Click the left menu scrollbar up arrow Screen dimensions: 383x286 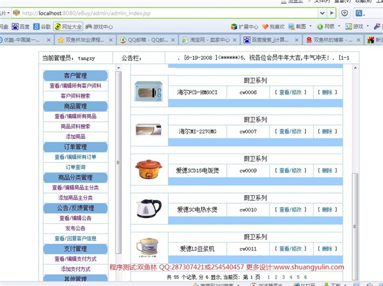click(x=118, y=67)
